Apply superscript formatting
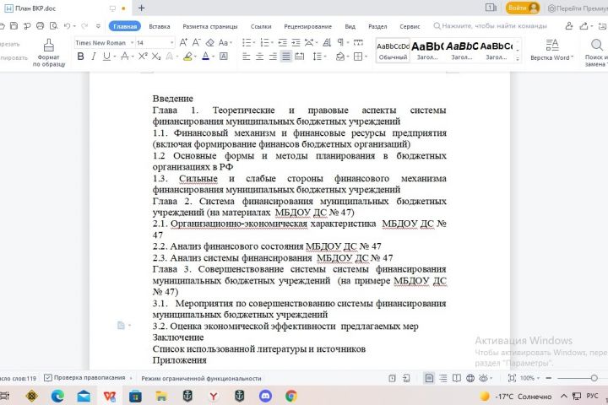Image resolution: width=608 pixels, height=405 pixels. click(x=143, y=57)
